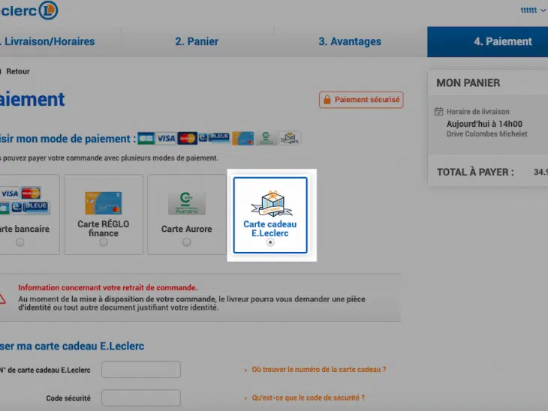The width and height of the screenshot is (548, 411).
Task: Click the VISA logo in payment header
Action: pyautogui.click(x=166, y=138)
